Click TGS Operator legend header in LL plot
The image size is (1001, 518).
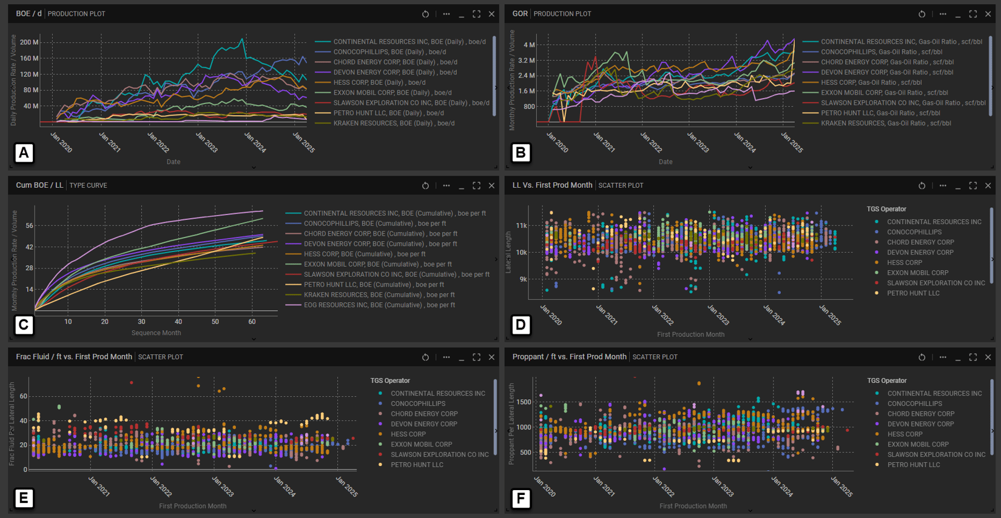pyautogui.click(x=886, y=209)
